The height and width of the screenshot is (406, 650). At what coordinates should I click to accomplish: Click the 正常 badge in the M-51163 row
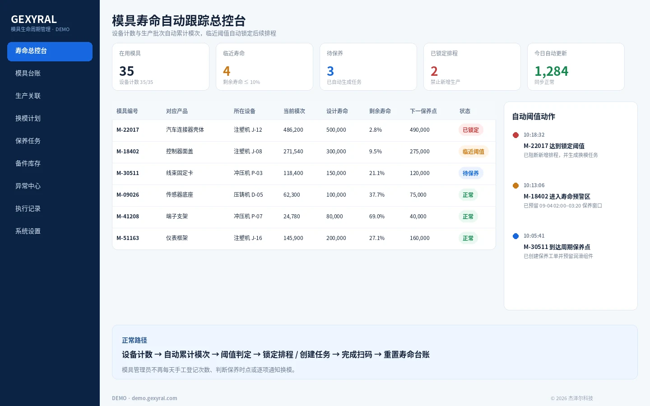coord(468,238)
